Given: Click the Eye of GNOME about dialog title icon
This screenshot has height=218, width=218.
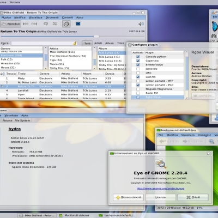Looking at the screenshot, I should coord(112,154).
